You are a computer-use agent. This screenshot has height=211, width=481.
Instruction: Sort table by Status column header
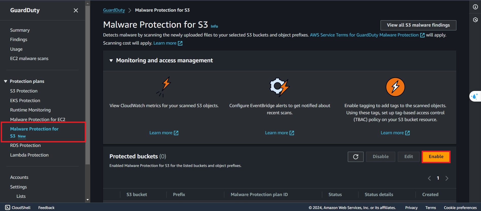(335, 195)
